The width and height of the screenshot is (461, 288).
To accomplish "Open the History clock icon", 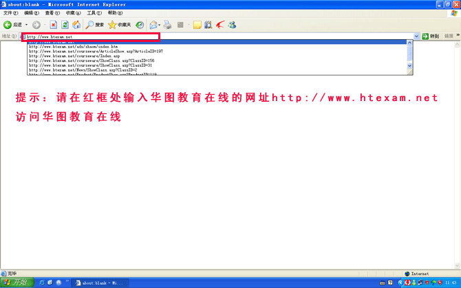I will [140, 25].
